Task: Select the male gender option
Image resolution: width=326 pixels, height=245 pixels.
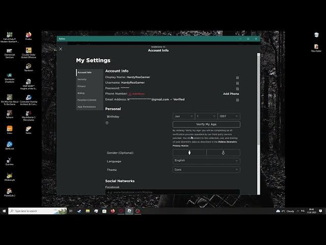Action: tap(189, 153)
